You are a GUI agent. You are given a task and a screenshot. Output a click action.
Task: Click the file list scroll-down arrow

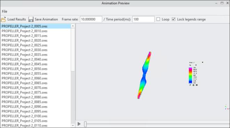click(73, 126)
